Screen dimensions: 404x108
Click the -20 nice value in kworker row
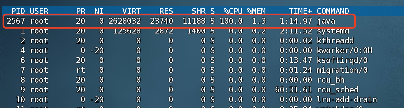pos(97,51)
